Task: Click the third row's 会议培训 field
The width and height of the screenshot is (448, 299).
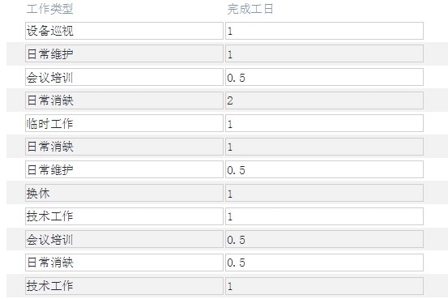Action: click(124, 77)
